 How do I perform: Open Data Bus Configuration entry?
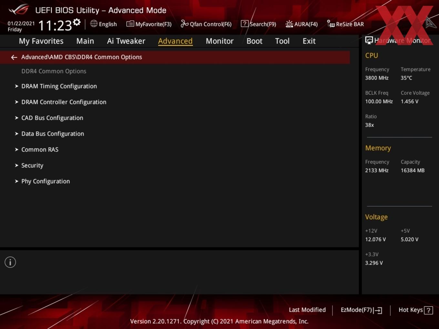coord(53,134)
